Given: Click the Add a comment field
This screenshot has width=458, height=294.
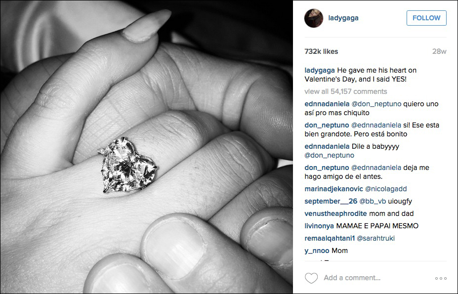Looking at the screenshot, I should click(x=352, y=278).
